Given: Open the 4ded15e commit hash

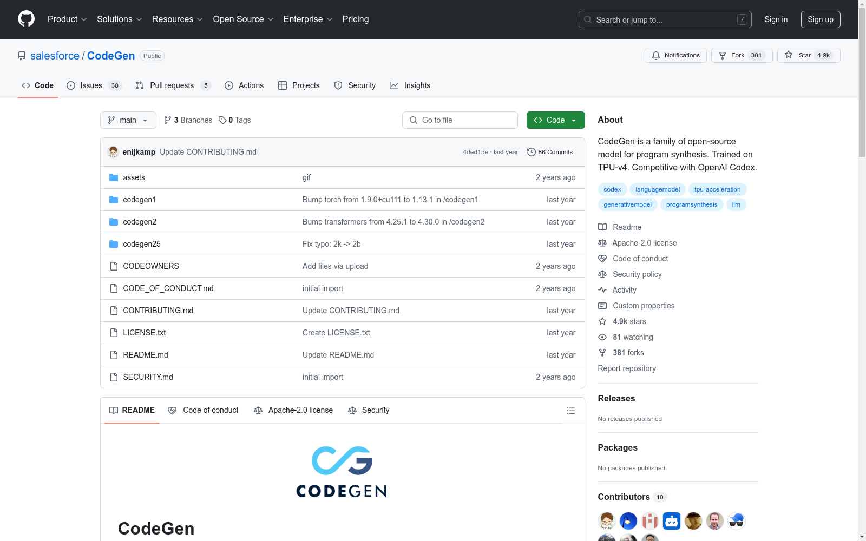Looking at the screenshot, I should pos(475,152).
